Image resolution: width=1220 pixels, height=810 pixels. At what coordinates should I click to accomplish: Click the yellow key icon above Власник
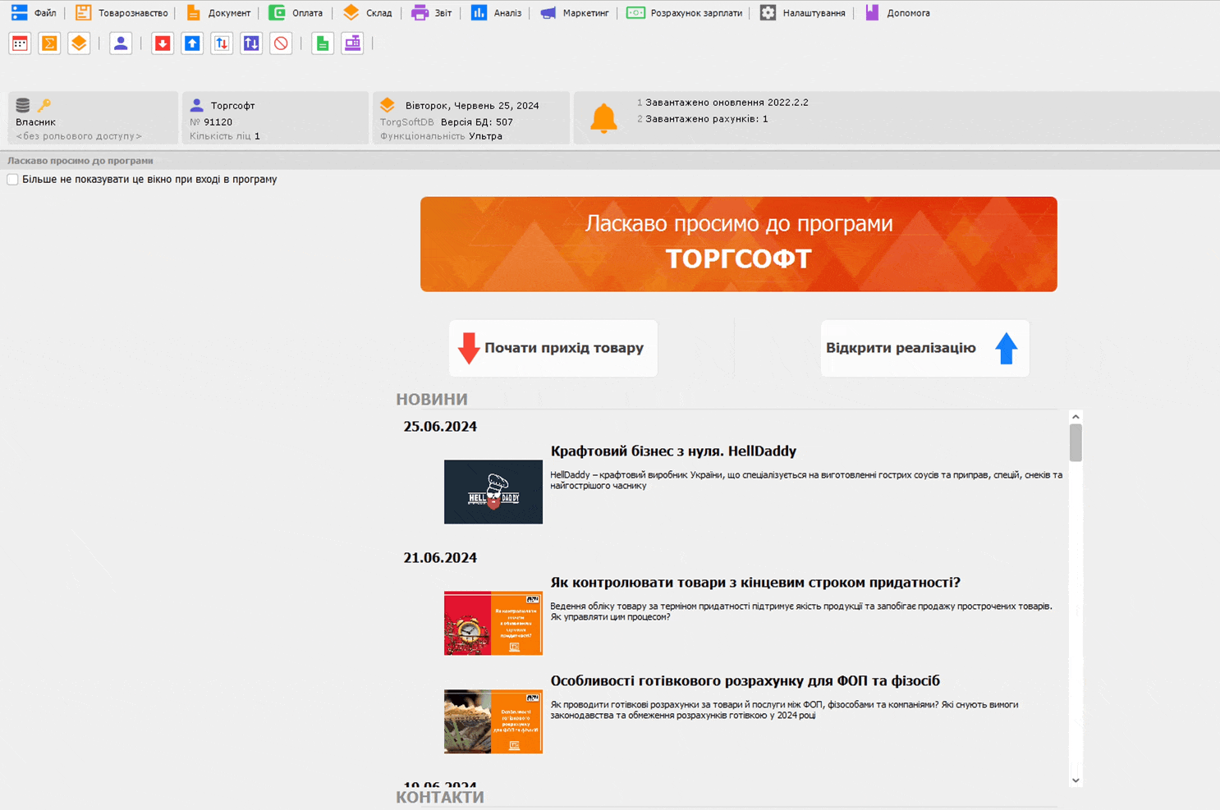[44, 105]
